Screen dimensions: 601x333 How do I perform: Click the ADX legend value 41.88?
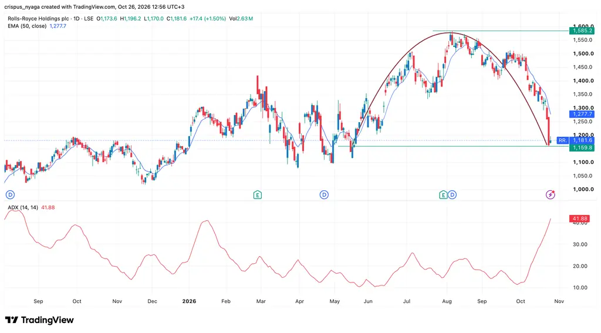coord(48,207)
